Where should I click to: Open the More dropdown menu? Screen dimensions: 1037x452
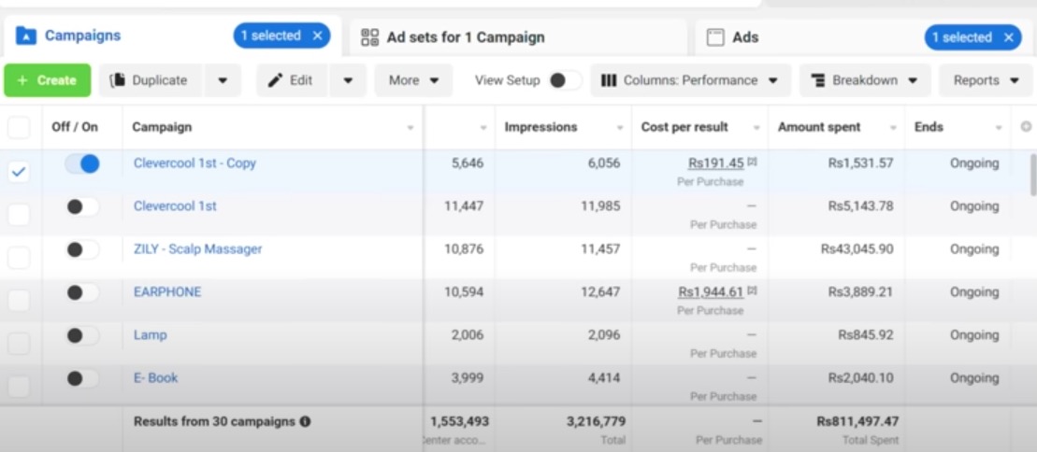[414, 80]
